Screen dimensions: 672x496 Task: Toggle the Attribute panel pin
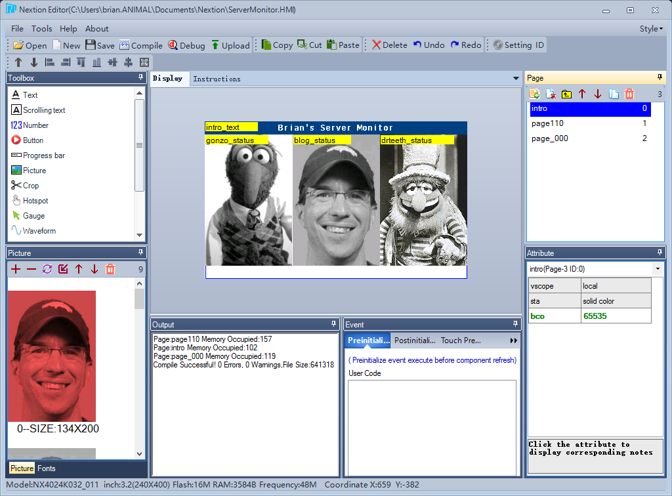point(660,253)
